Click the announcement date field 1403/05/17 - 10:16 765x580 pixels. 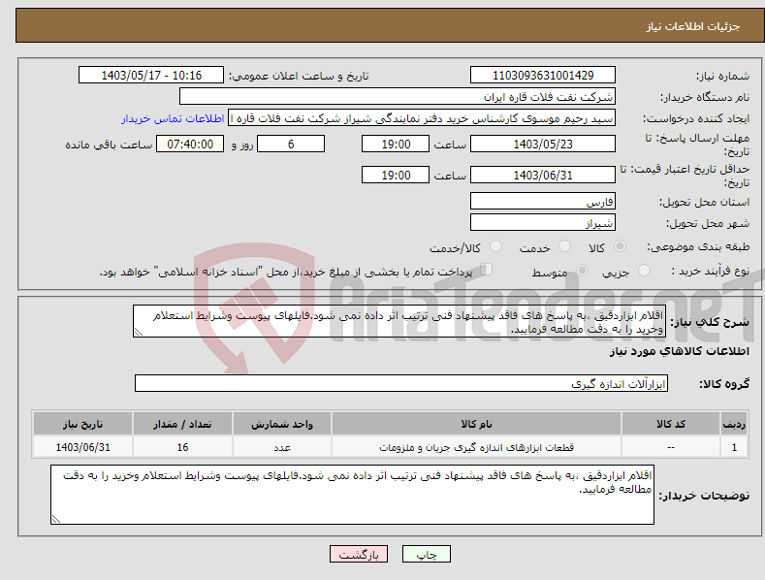click(x=151, y=76)
